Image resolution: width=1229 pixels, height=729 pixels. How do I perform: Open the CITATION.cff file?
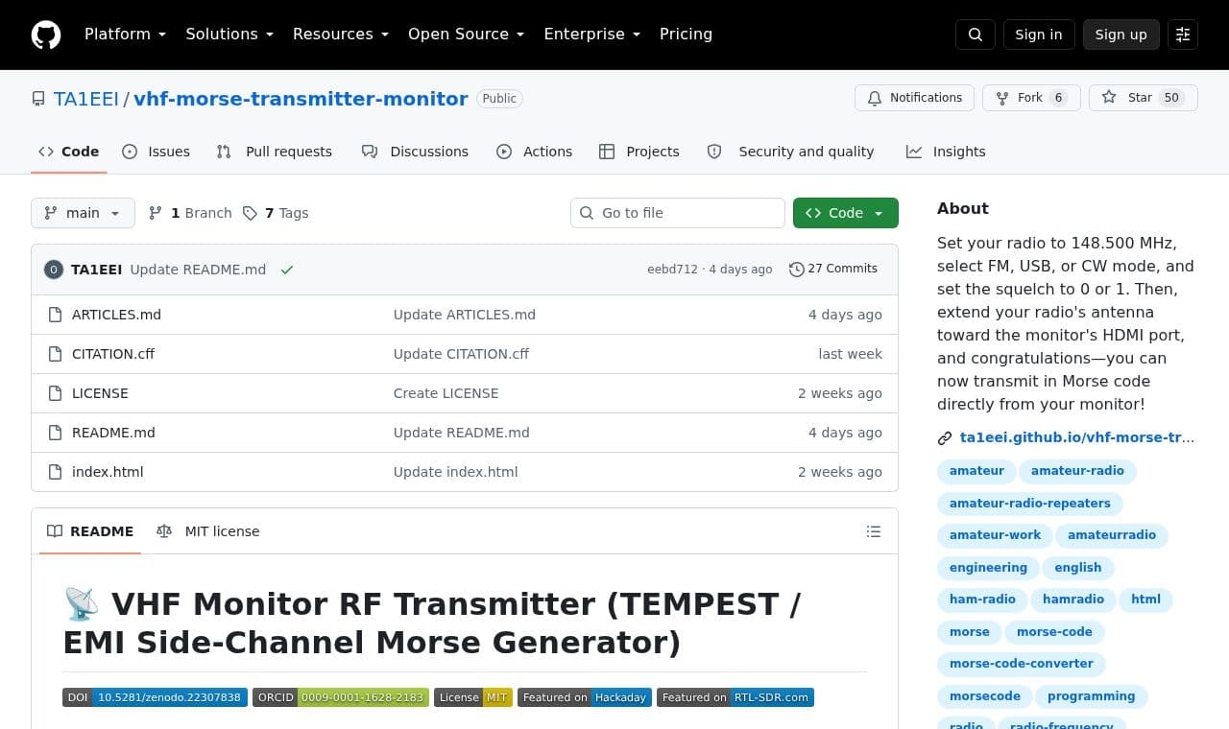point(113,354)
